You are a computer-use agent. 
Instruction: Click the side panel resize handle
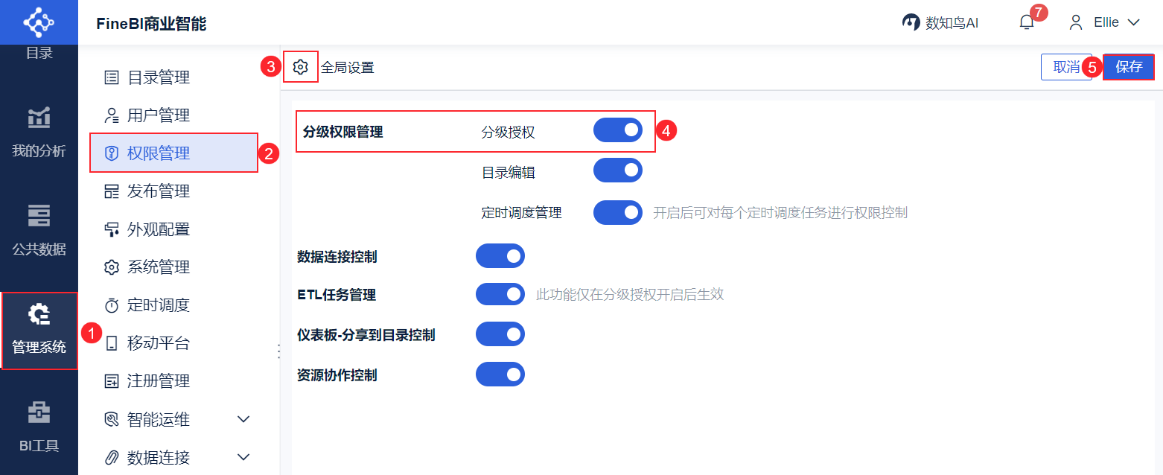[x=279, y=351]
